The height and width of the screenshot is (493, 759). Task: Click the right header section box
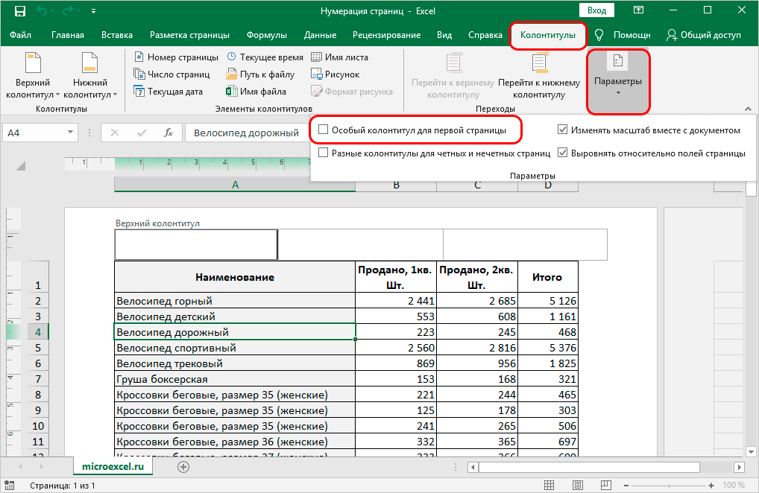click(x=525, y=244)
